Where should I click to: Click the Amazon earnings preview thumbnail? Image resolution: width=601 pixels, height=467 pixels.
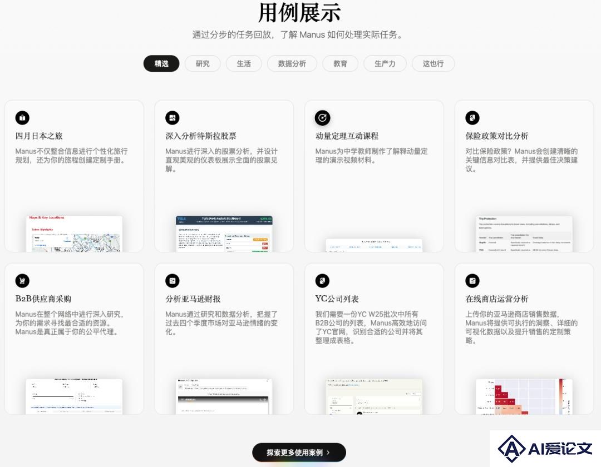pos(224,396)
